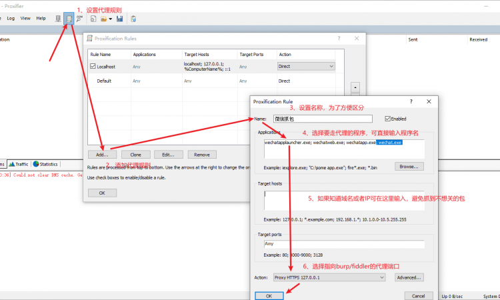Switch to the Traffic tab
Image resolution: width=500 pixels, height=300 pixels.
click(19, 164)
